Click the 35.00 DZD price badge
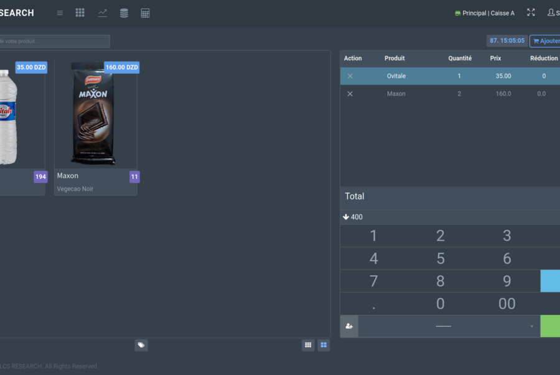The width and height of the screenshot is (560, 375). pos(32,68)
